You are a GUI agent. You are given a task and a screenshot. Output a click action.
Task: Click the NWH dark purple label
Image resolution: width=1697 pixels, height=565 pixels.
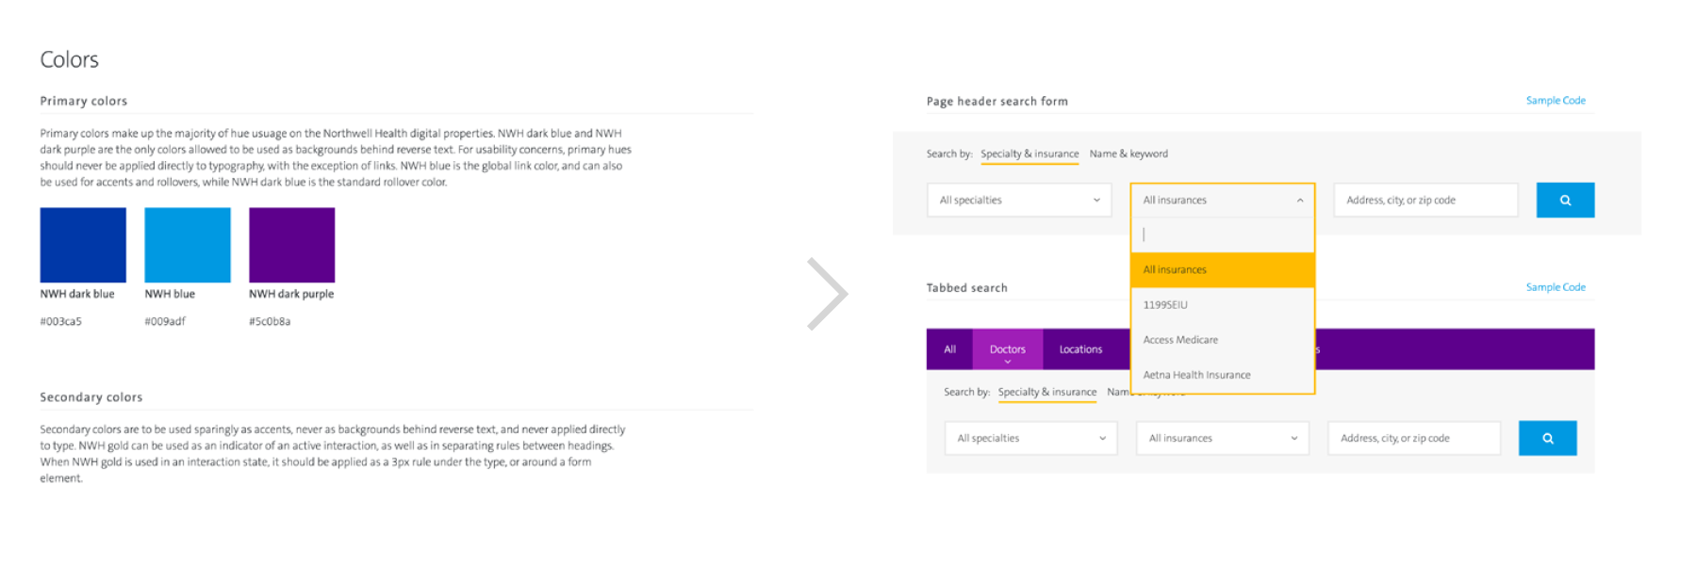tap(291, 294)
